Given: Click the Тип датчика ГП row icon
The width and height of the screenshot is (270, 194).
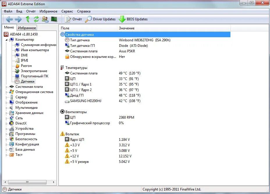Looking at the screenshot, I should click(67, 46).
